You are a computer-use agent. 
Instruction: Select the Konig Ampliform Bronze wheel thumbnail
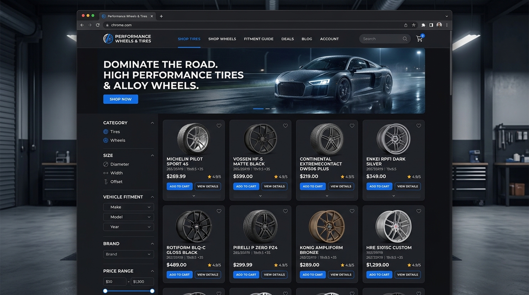[x=327, y=226]
